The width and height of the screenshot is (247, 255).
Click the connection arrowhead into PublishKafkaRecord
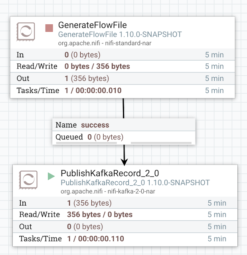coord(124,162)
